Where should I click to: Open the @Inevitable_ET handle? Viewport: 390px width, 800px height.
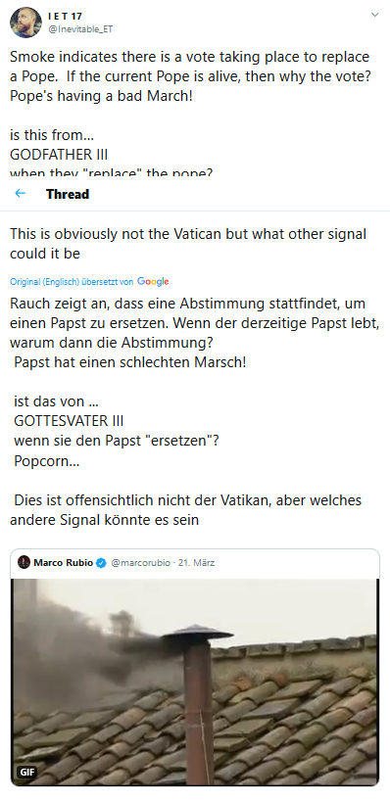point(80,29)
